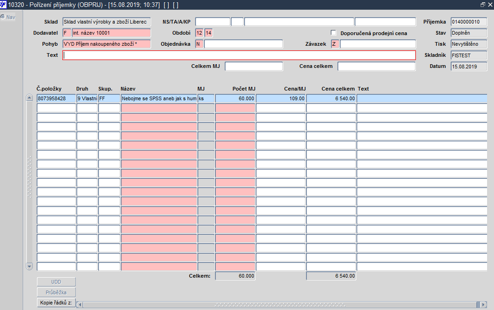Click the Celkem MJ header field
494x310 pixels.
pyautogui.click(x=254, y=66)
